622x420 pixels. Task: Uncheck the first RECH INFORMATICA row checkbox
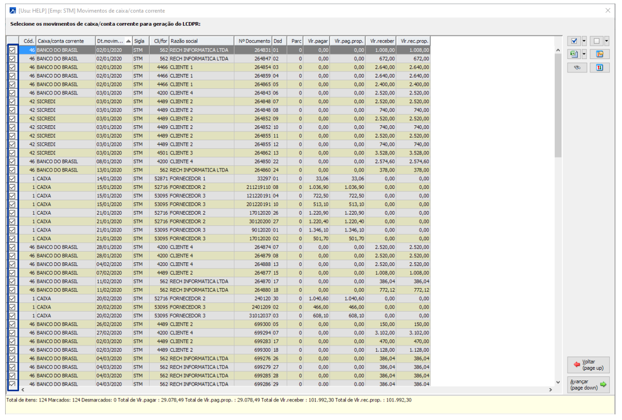pos(12,50)
